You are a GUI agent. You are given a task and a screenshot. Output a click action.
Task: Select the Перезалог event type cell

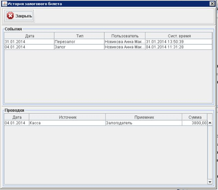click(x=79, y=42)
